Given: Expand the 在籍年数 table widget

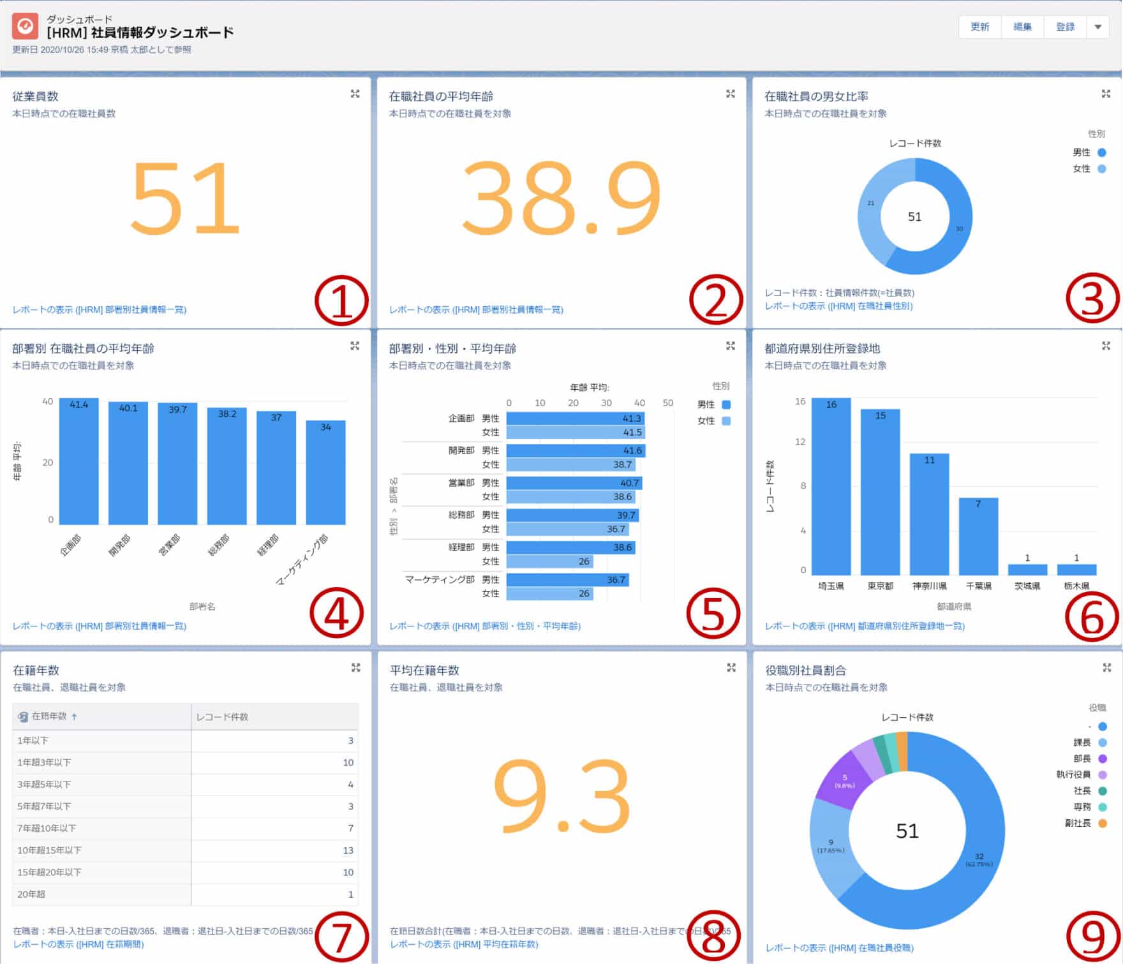Looking at the screenshot, I should tap(355, 667).
